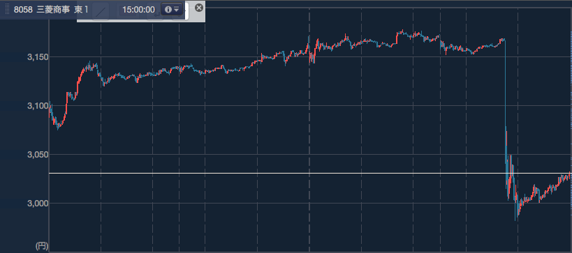Close the floating toolbar with the X icon
The width and height of the screenshot is (572, 253).
click(x=199, y=8)
